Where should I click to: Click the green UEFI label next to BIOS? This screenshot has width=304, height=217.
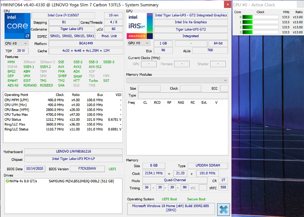pyautogui.click(x=112, y=169)
